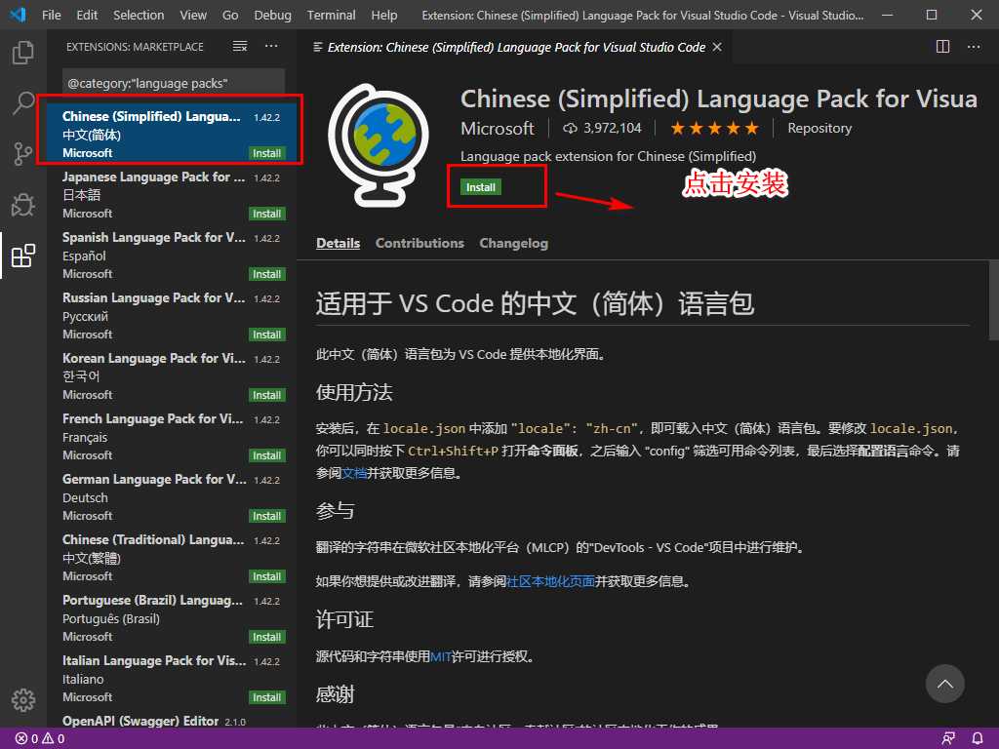Open the Debug menu
Screen dimensions: 999x749
(273, 15)
